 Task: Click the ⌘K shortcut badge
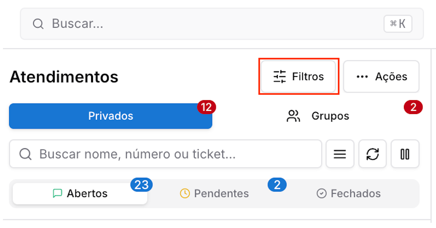tap(398, 24)
